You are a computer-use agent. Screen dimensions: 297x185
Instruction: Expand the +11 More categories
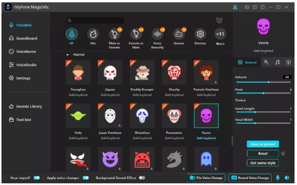click(220, 35)
